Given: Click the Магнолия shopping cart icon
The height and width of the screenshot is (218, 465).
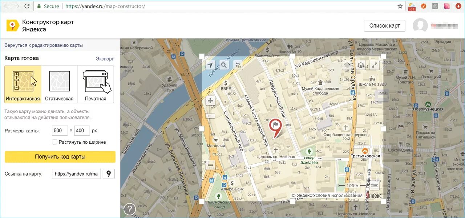Looking at the screenshot, I should 215,140.
